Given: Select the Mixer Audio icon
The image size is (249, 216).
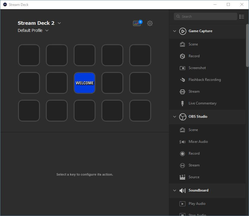Looking at the screenshot, I should [x=182, y=142].
